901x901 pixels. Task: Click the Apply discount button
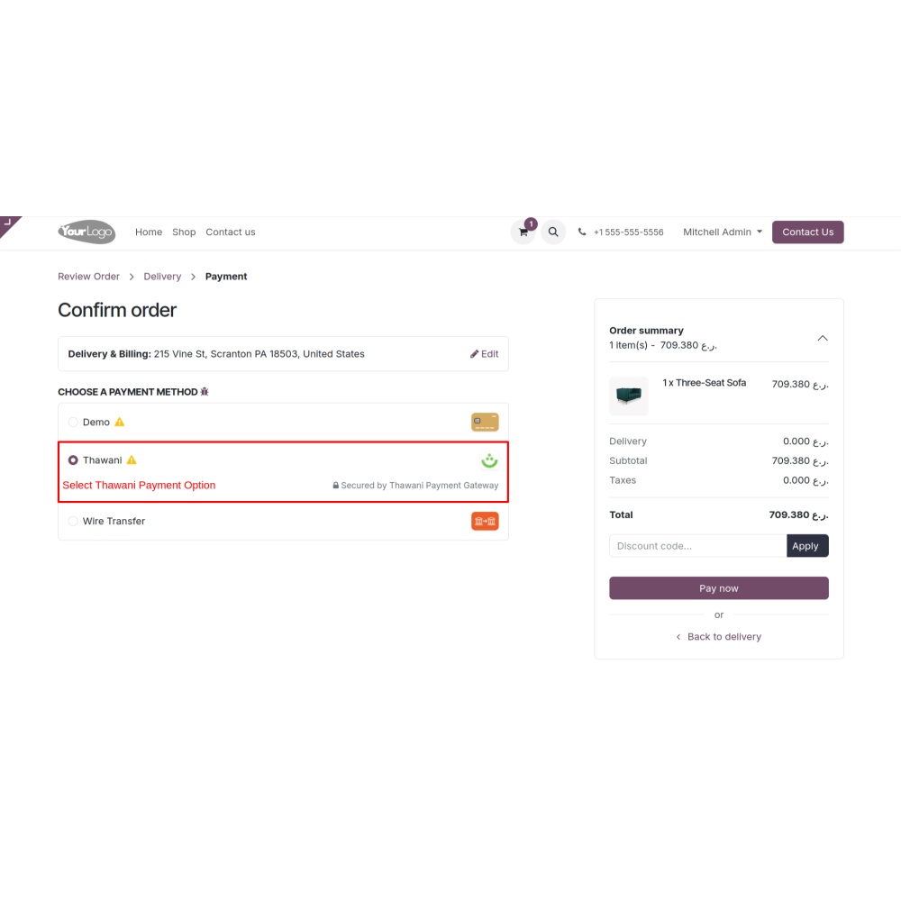click(806, 546)
